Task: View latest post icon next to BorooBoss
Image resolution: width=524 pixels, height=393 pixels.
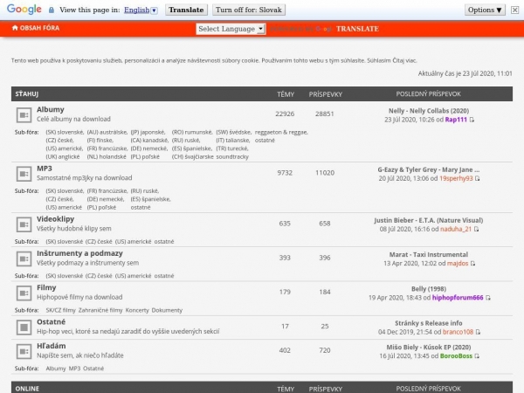Action: [x=477, y=356]
